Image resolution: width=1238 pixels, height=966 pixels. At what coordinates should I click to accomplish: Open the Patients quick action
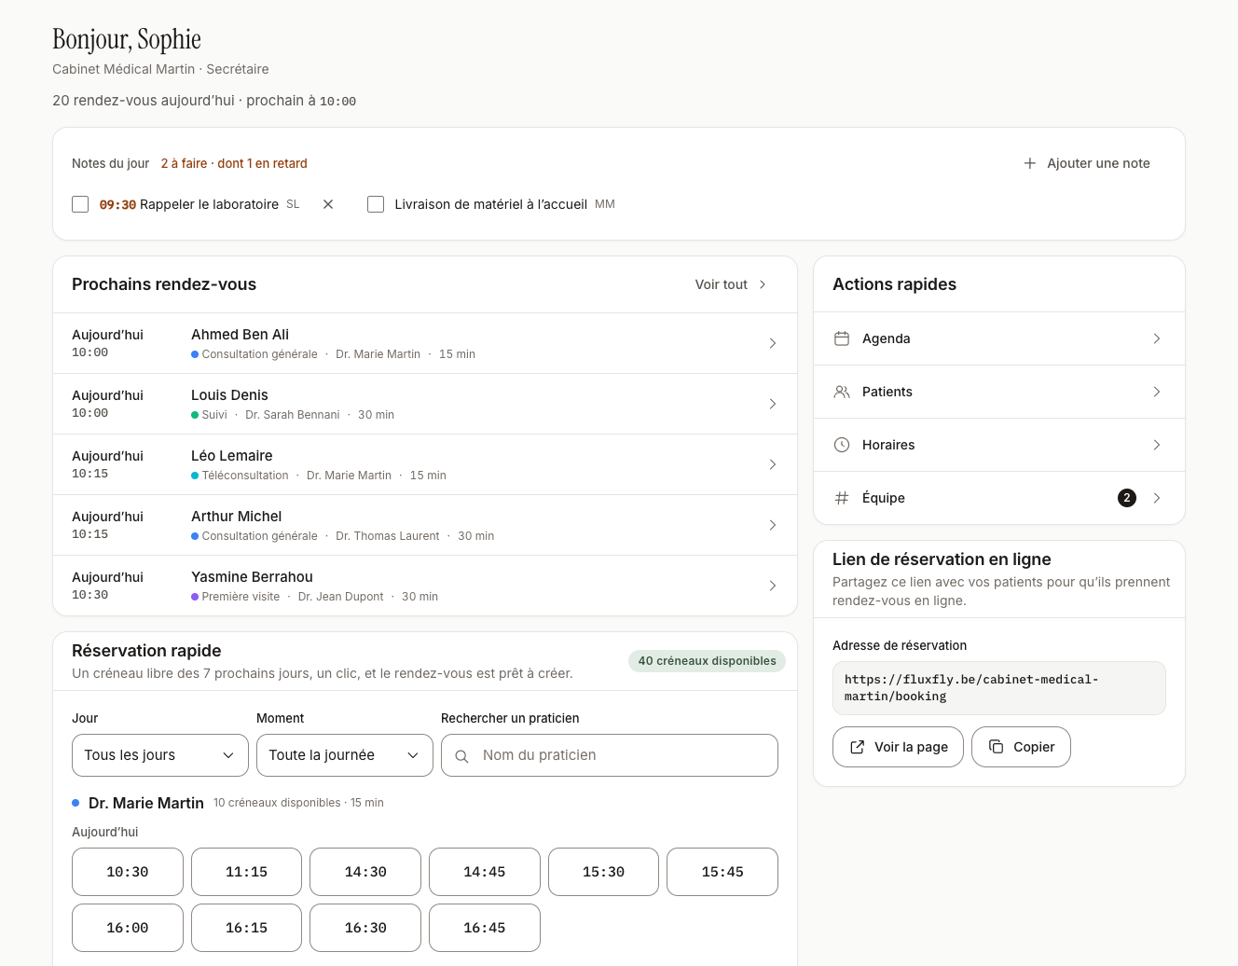pos(999,392)
